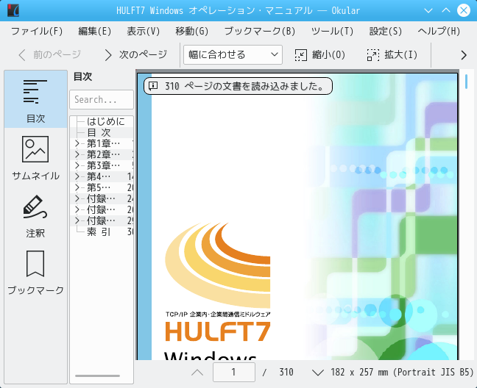Open the 編集(E) menu
The image size is (477, 388).
pyautogui.click(x=95, y=31)
